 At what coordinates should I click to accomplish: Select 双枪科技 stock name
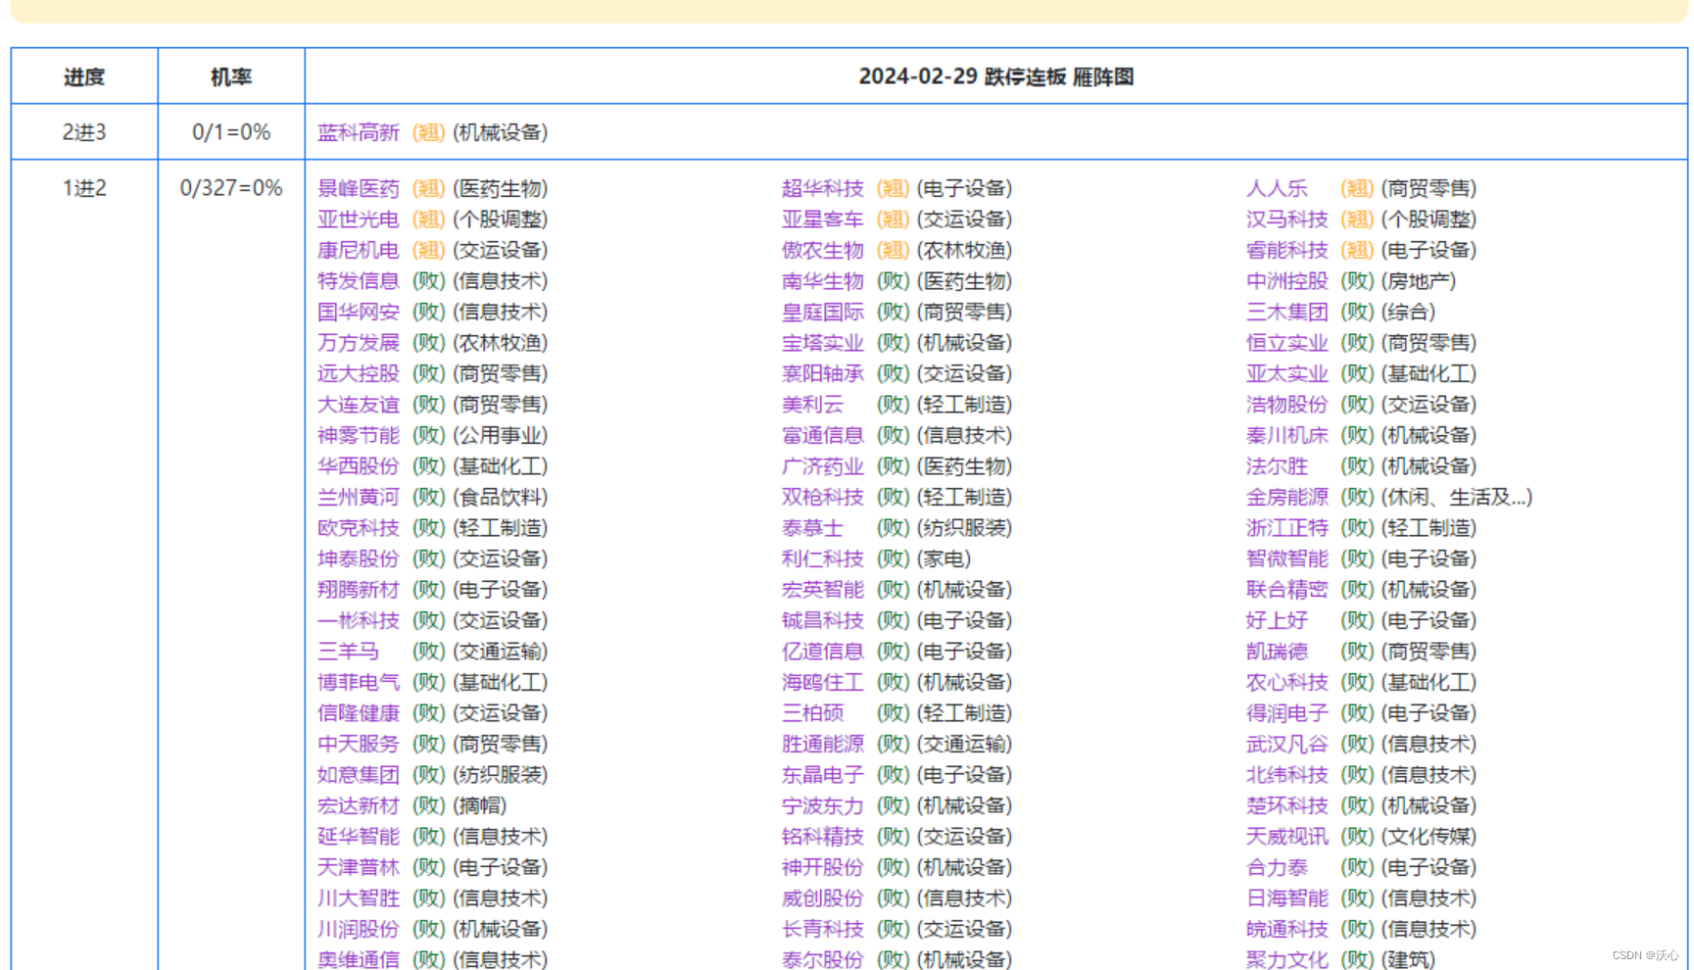click(x=823, y=497)
